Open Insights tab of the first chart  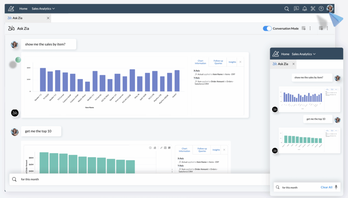(232, 62)
